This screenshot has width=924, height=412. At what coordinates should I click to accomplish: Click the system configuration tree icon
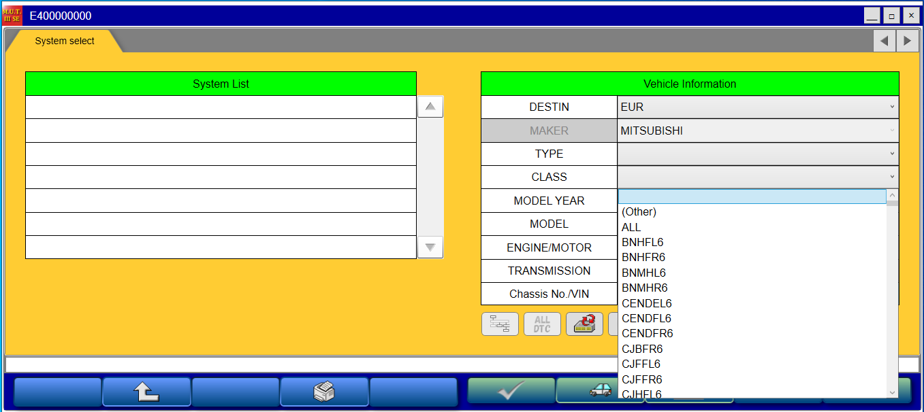[500, 324]
